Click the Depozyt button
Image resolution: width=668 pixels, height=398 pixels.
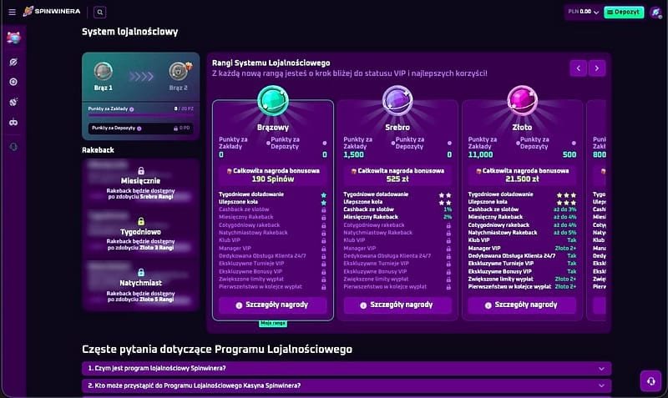pos(623,12)
